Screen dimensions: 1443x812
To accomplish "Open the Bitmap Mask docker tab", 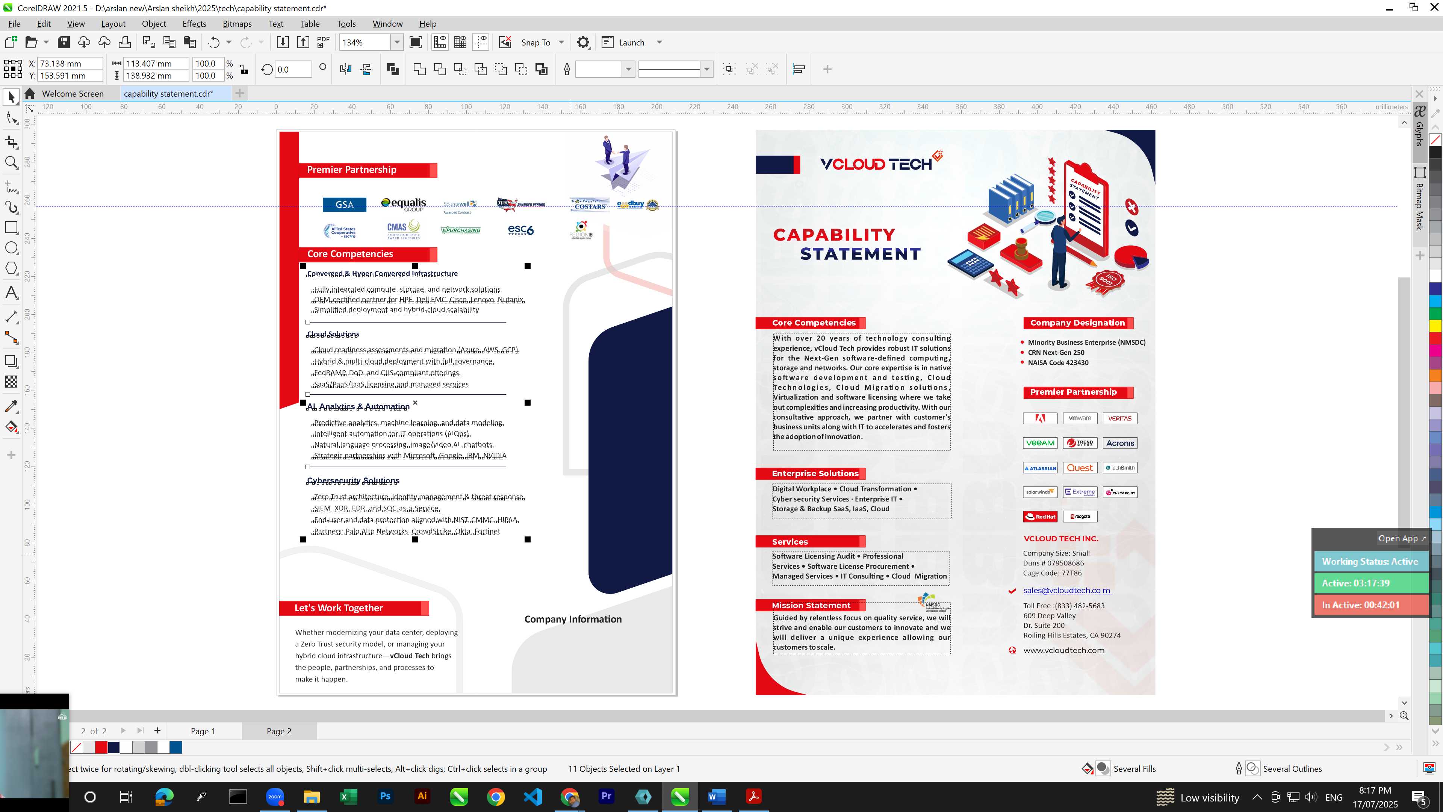I will [x=1419, y=198].
